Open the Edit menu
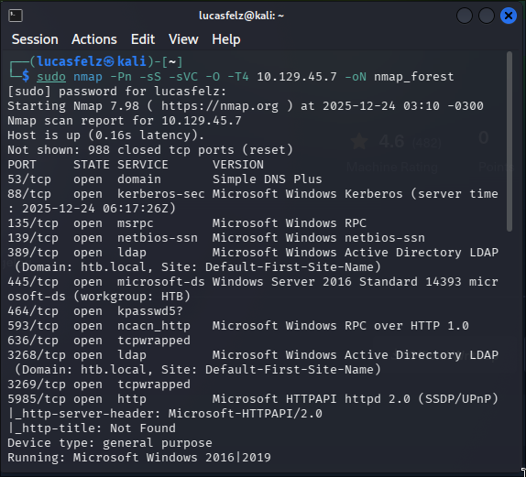526x477 pixels. tap(143, 39)
